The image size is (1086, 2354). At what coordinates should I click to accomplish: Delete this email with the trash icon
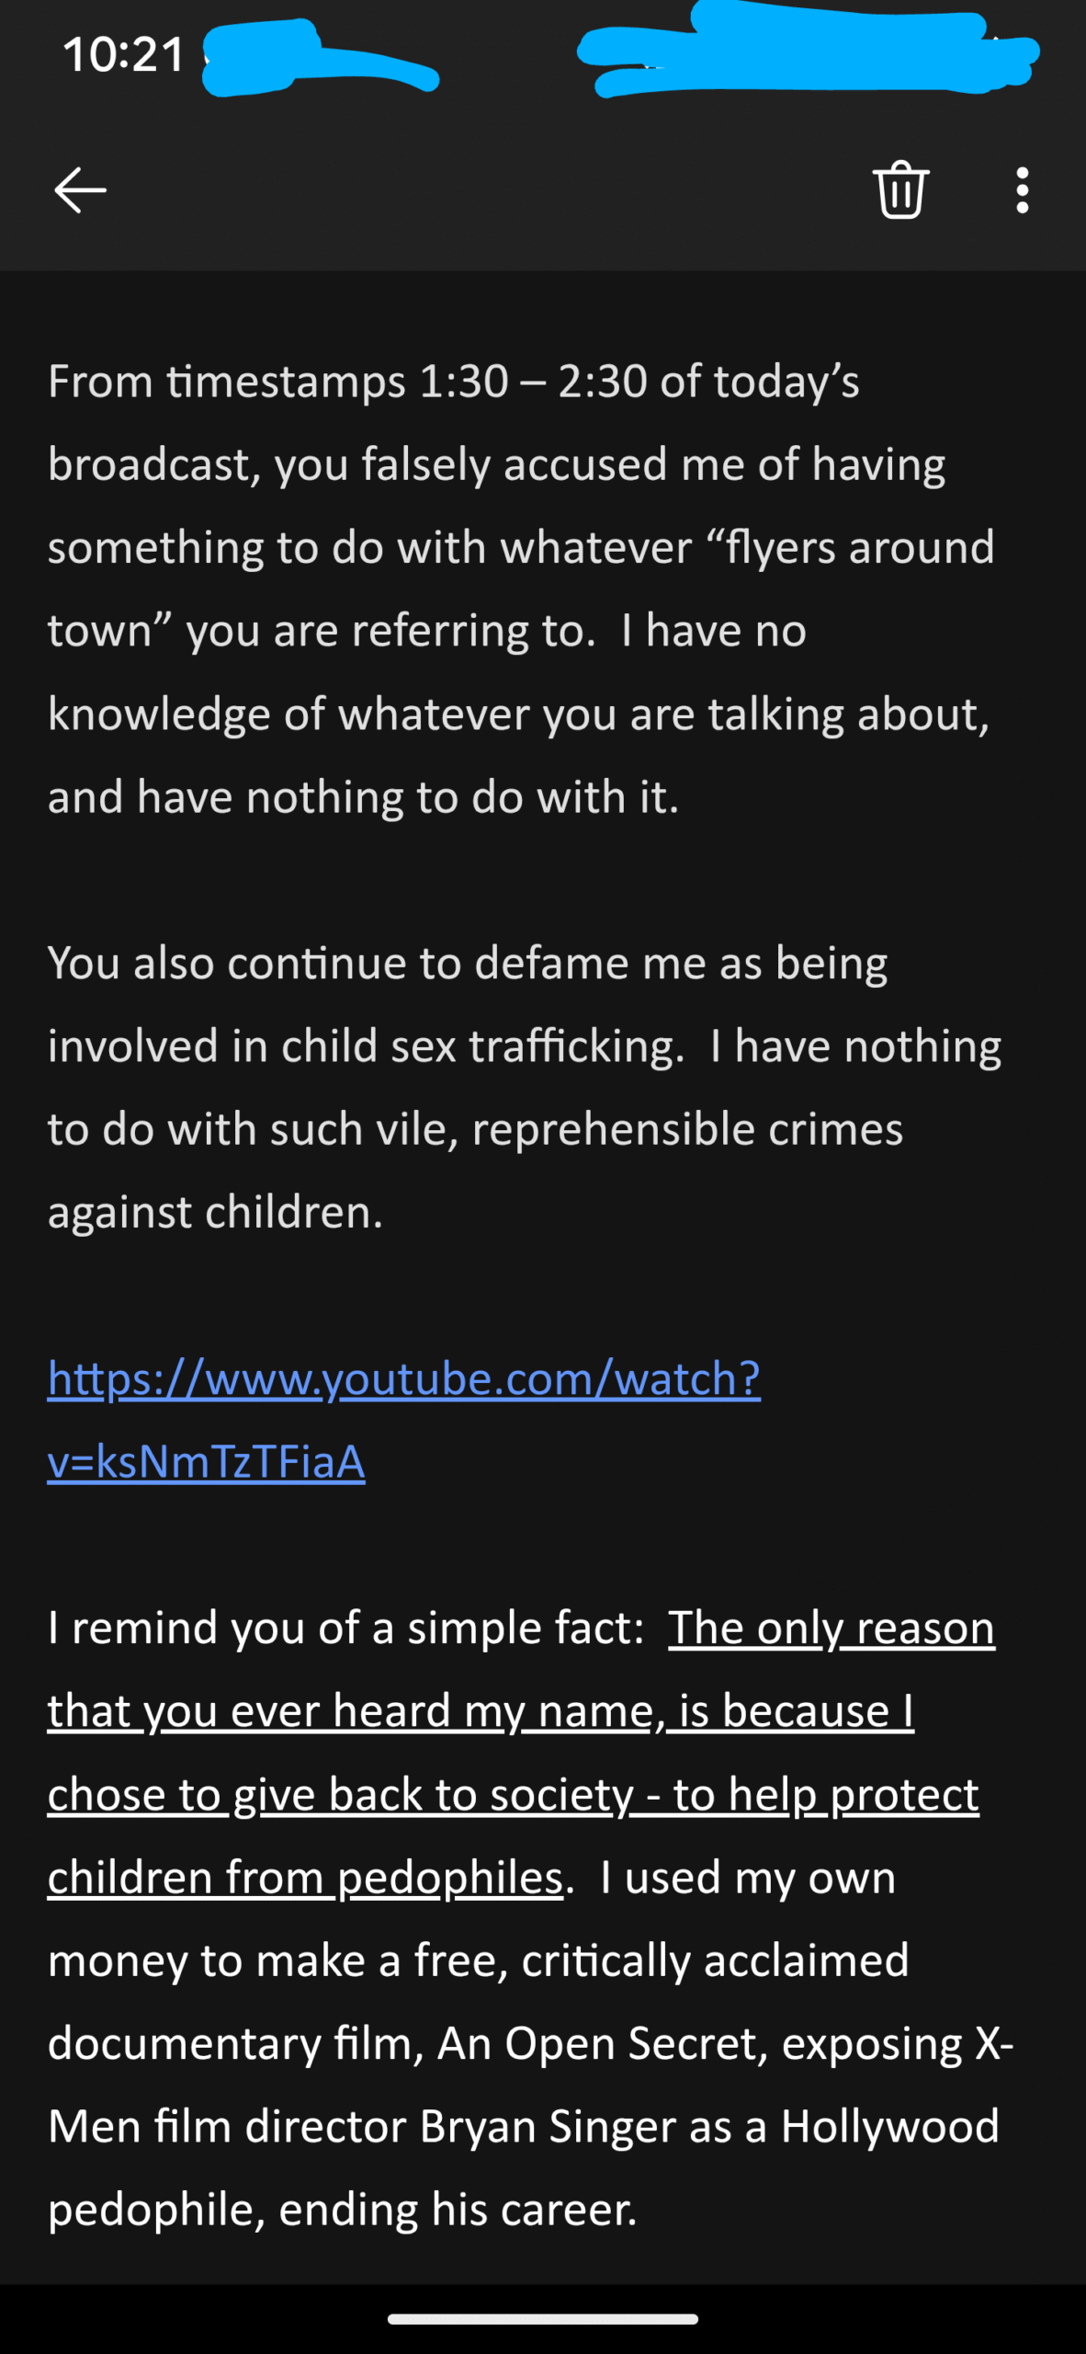tap(900, 189)
